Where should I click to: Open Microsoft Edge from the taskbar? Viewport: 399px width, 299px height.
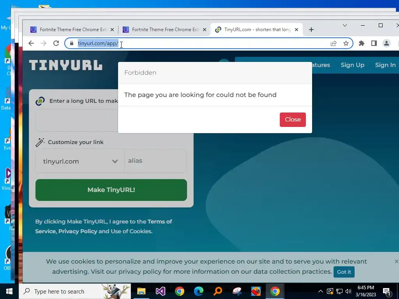point(199,291)
